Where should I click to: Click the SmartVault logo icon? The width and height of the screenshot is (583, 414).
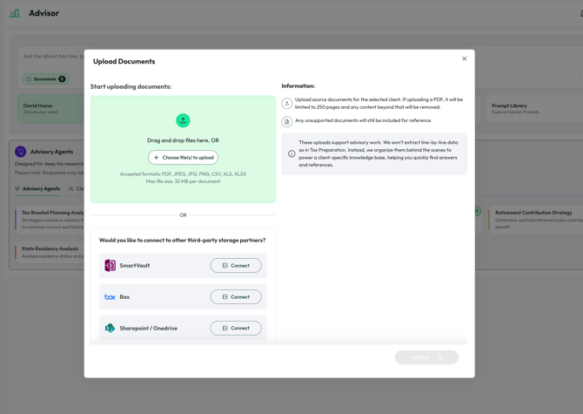click(110, 266)
